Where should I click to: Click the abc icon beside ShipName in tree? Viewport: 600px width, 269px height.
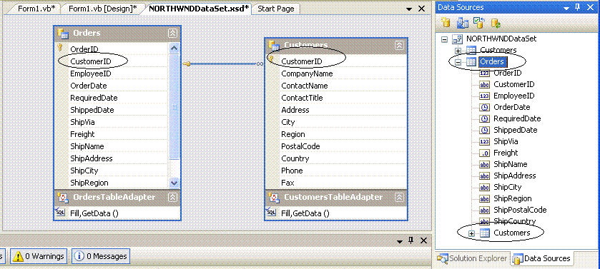484,164
